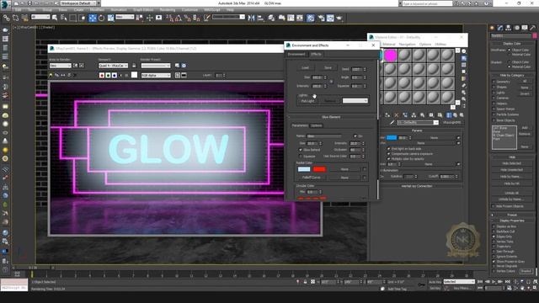
Task: Open RGB Alpha channel dropdown
Action: pos(156,75)
